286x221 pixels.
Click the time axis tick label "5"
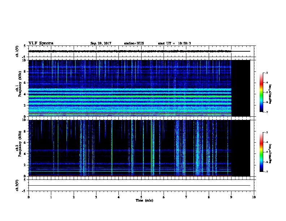coord(141,197)
